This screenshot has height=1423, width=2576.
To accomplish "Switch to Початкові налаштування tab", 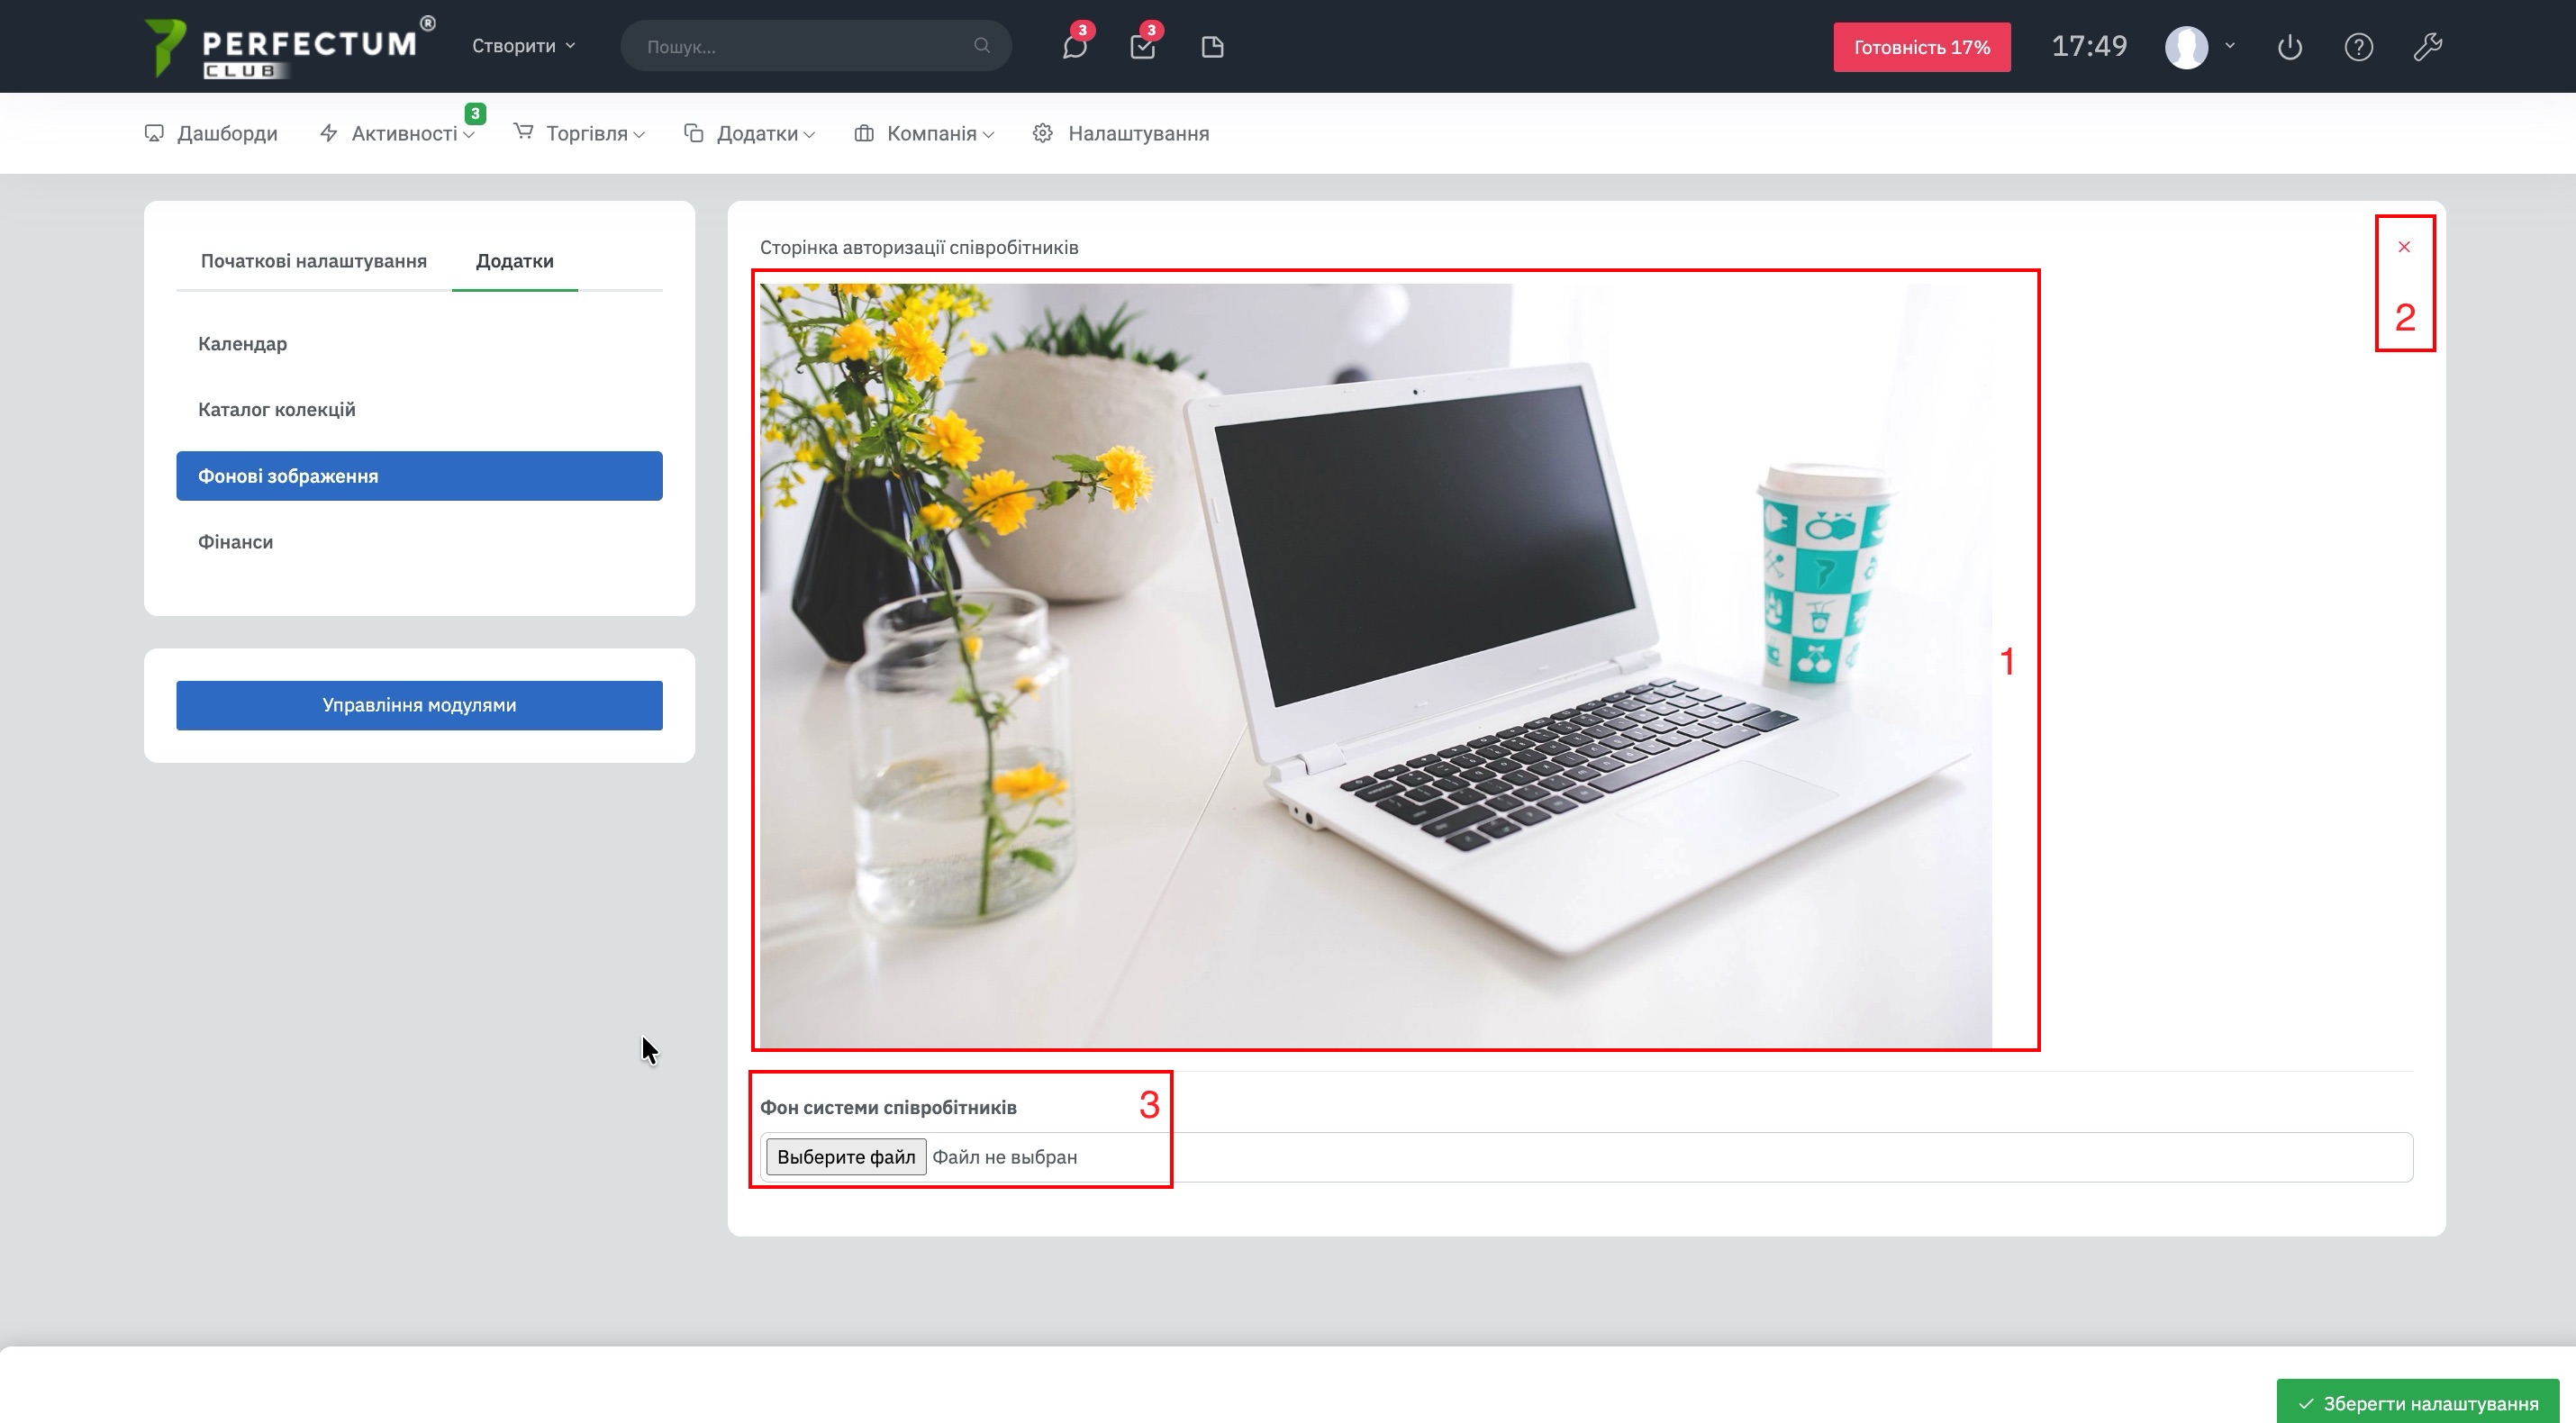I will [313, 261].
